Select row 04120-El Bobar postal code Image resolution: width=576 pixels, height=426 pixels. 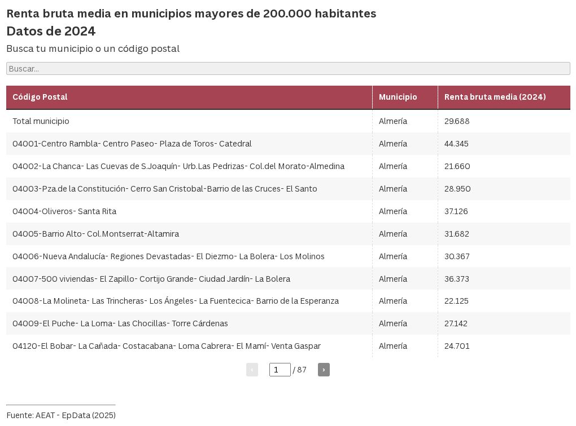167,346
